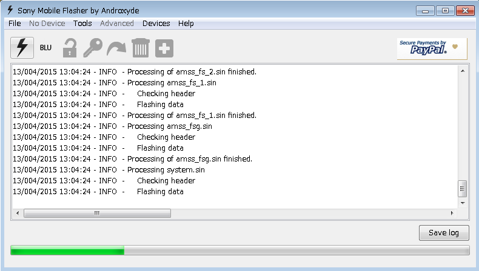The width and height of the screenshot is (479, 271).
Task: Click the lightning bolt icon in title bar
Action: [x=10, y=10]
